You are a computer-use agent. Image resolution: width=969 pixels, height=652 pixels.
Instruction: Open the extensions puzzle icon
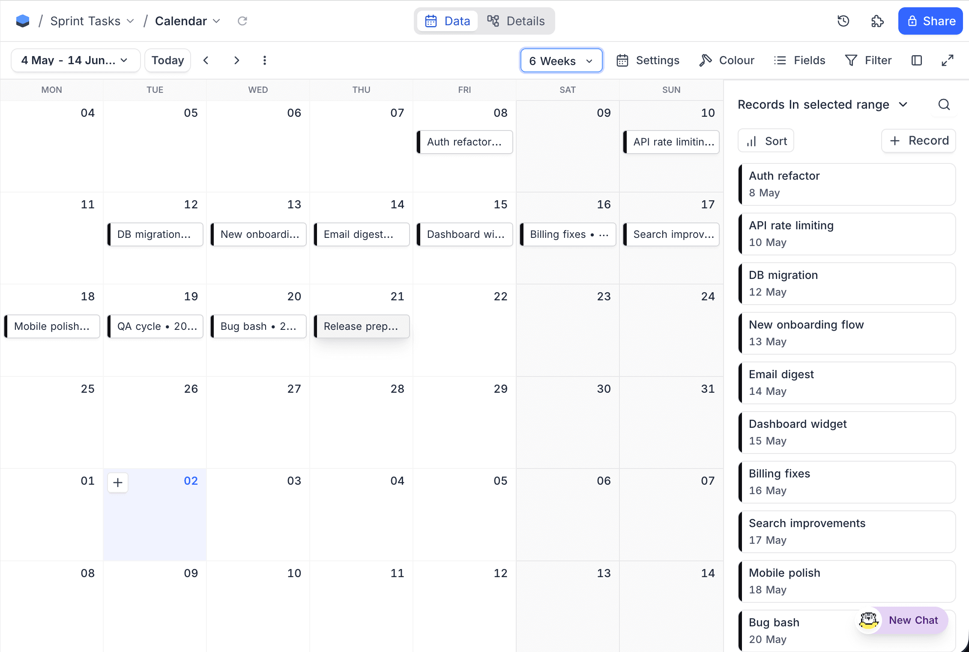point(877,21)
